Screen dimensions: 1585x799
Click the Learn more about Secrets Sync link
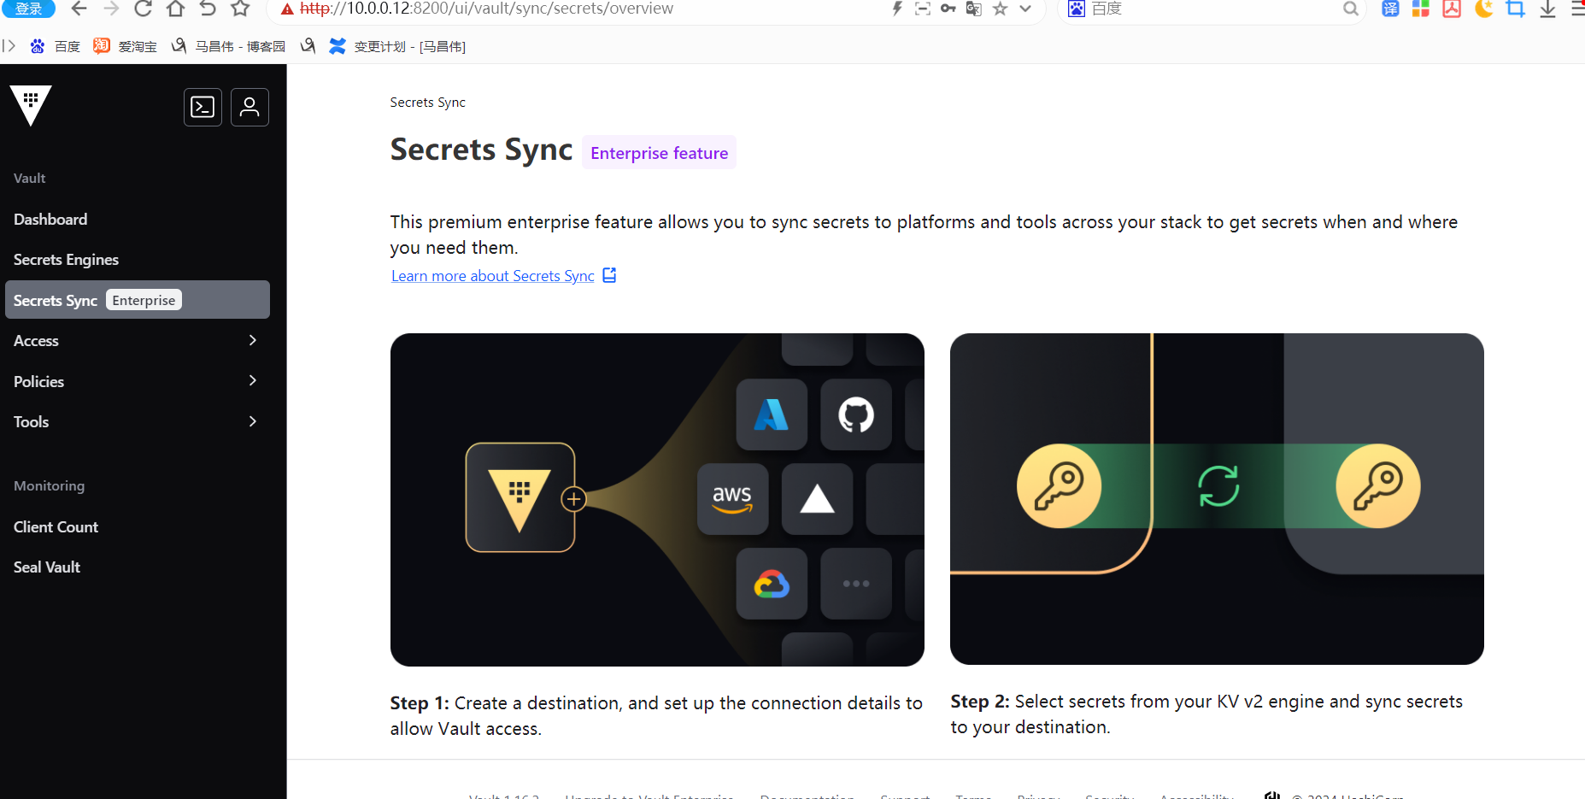[493, 276]
